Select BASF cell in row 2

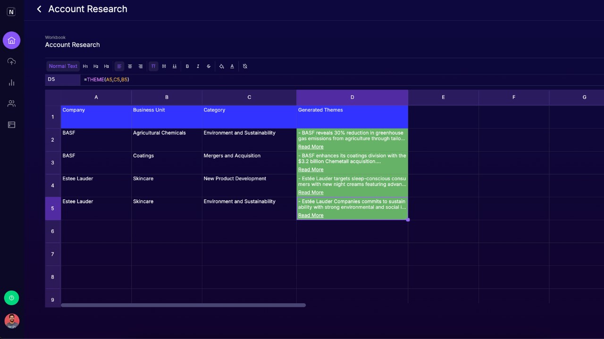click(96, 140)
